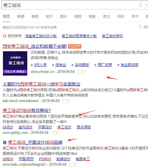
Task: Click the 达 logo icon beside the result
Action: click(5, 142)
